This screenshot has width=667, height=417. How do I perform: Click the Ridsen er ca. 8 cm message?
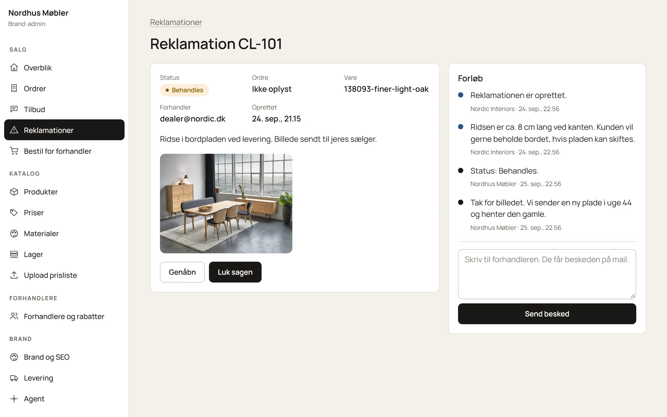(552, 133)
